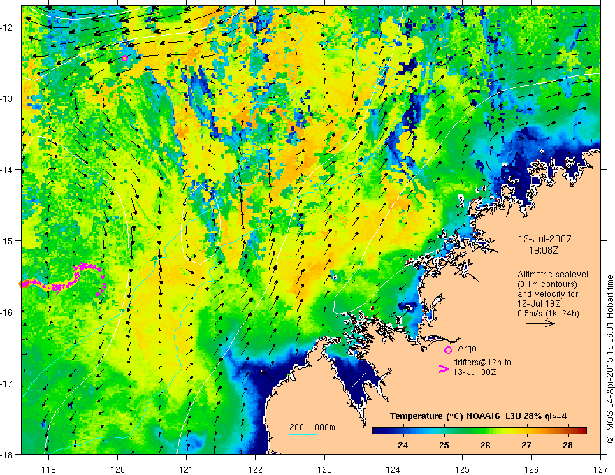Viewport: 615px width, 475px height.
Task: Click the colorbar tick label '26'
Action: tap(485, 445)
